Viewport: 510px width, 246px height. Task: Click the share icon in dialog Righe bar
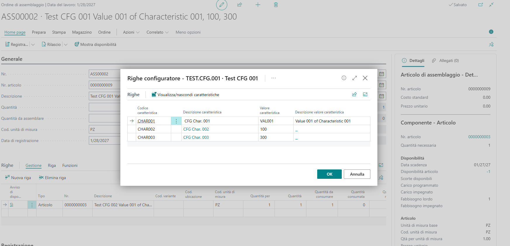coord(354,94)
